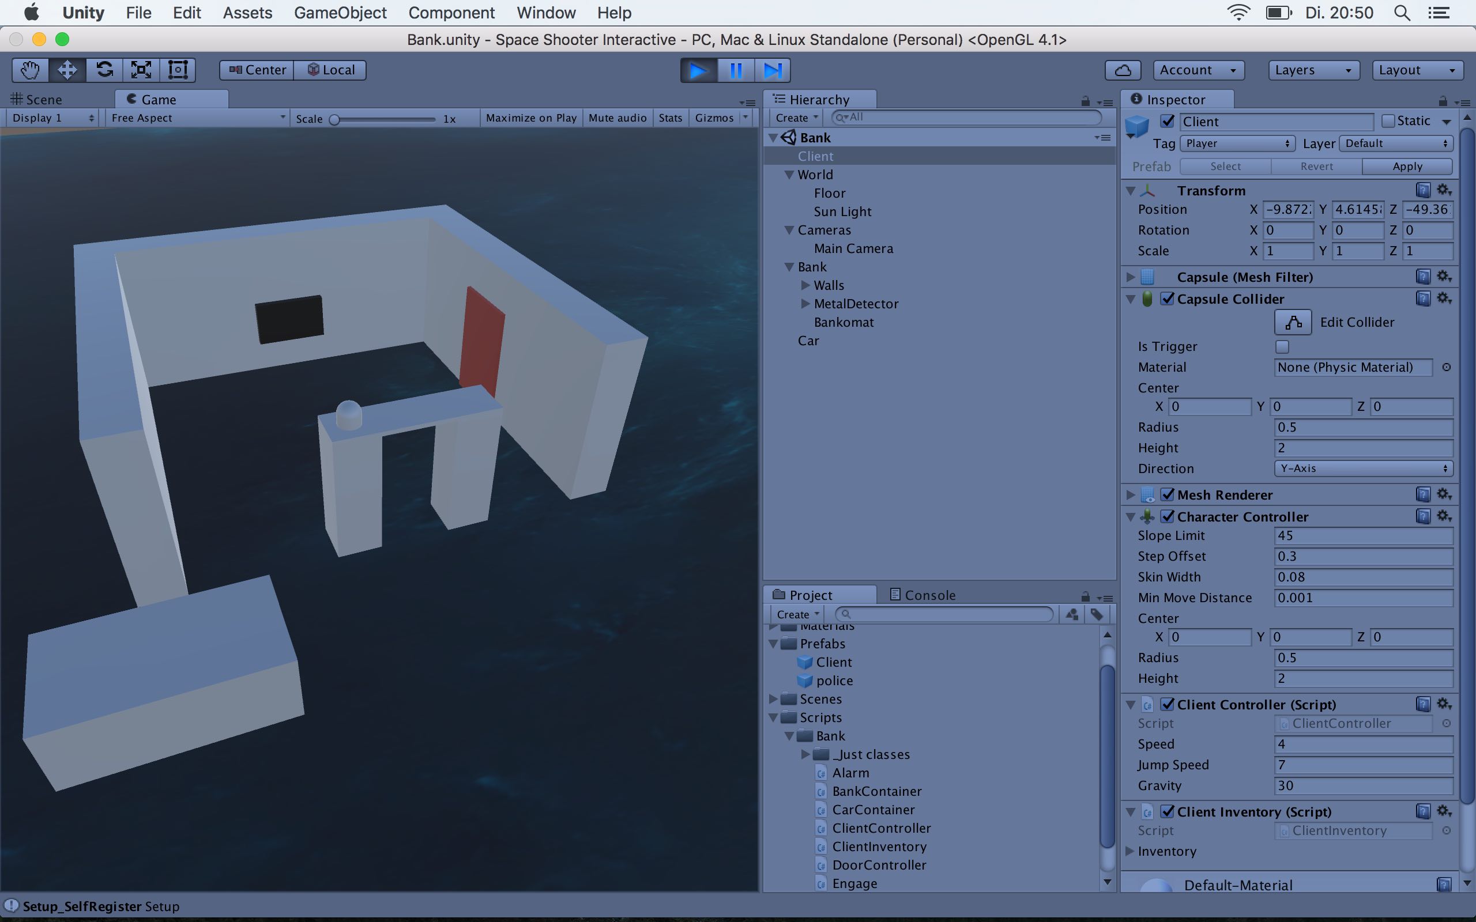Screen dimensions: 1476x922
Task: Open the Layer dropdown showing Default
Action: [1396, 143]
